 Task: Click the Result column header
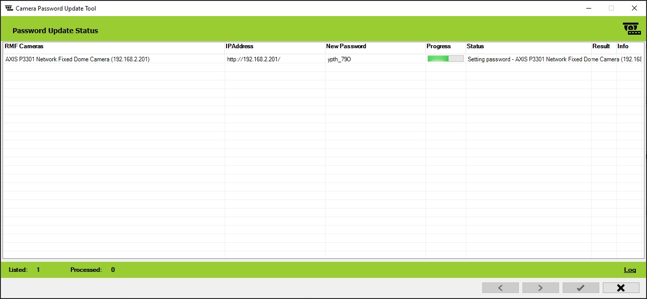tap(601, 46)
